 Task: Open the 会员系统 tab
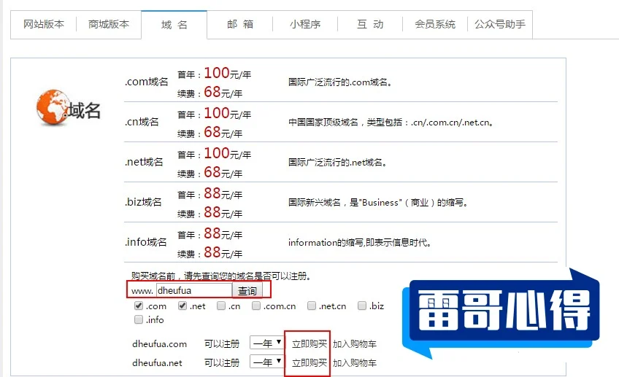point(434,25)
